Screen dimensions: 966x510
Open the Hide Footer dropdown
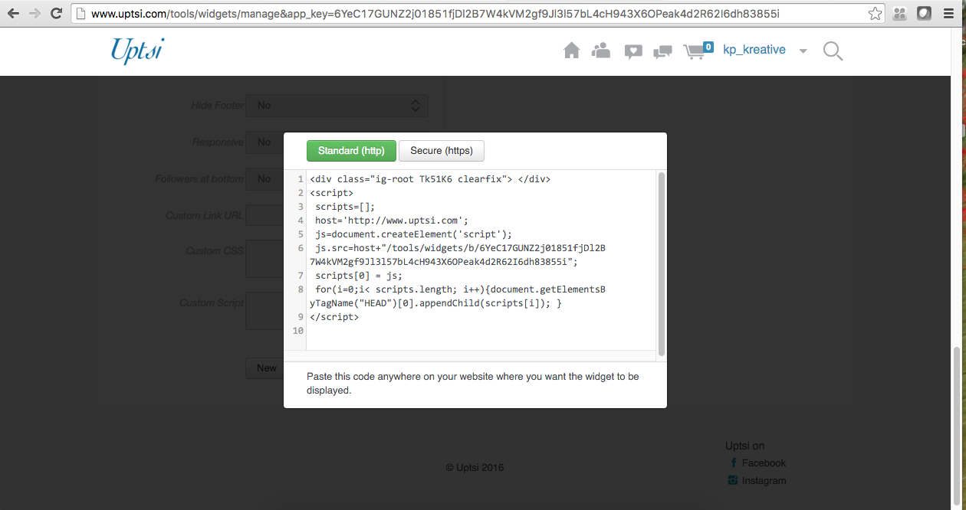337,106
